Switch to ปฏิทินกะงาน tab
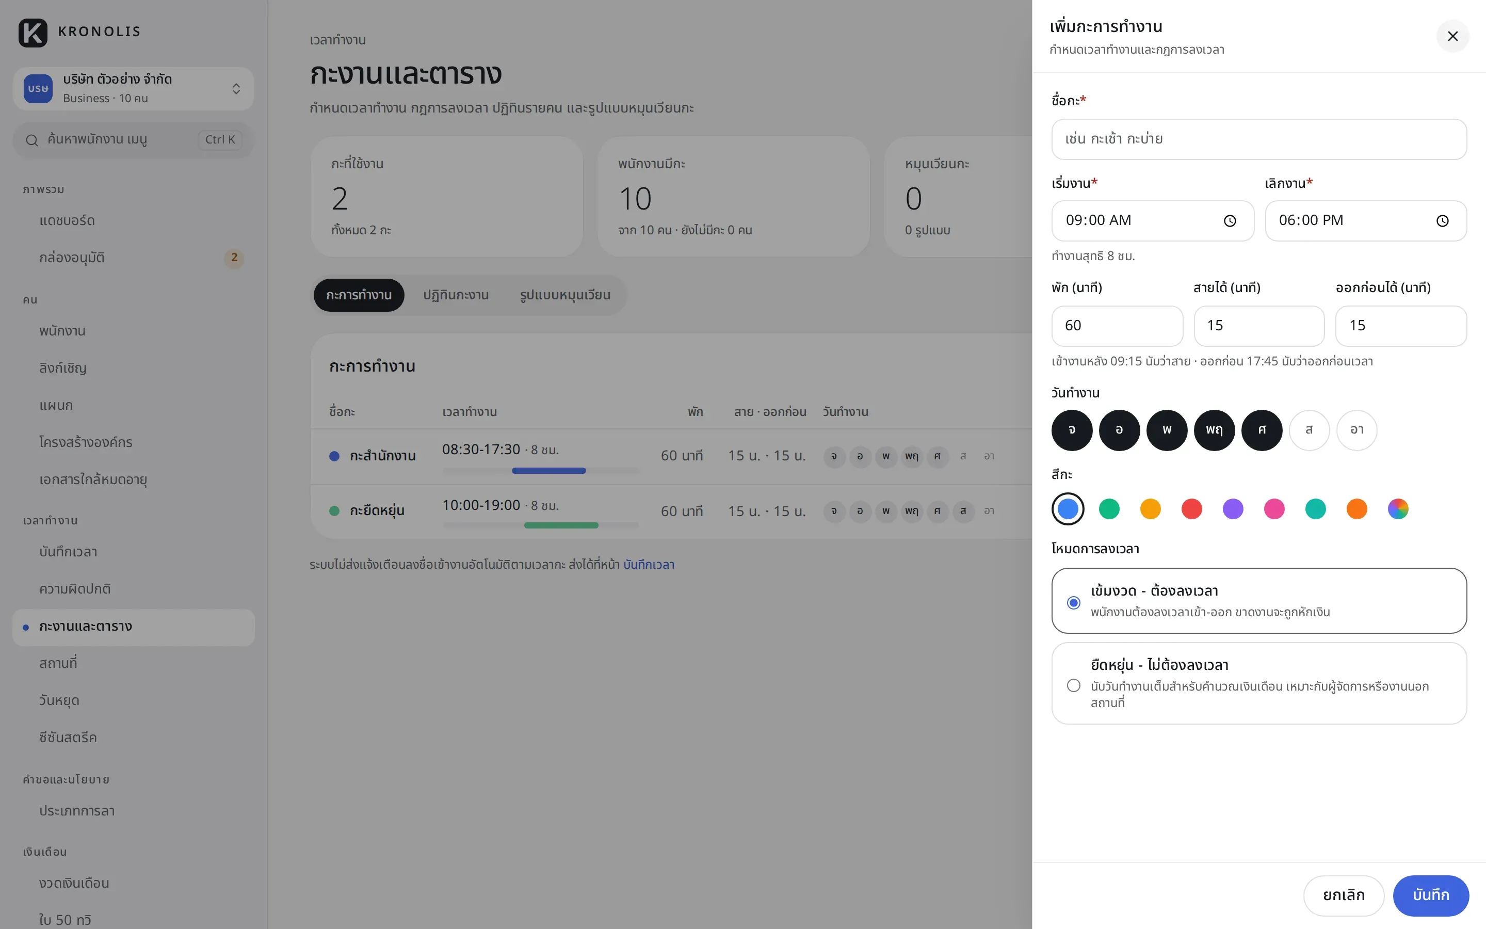 pyautogui.click(x=456, y=296)
